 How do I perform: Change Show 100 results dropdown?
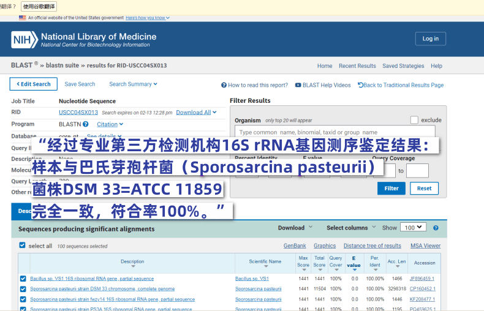[413, 227]
